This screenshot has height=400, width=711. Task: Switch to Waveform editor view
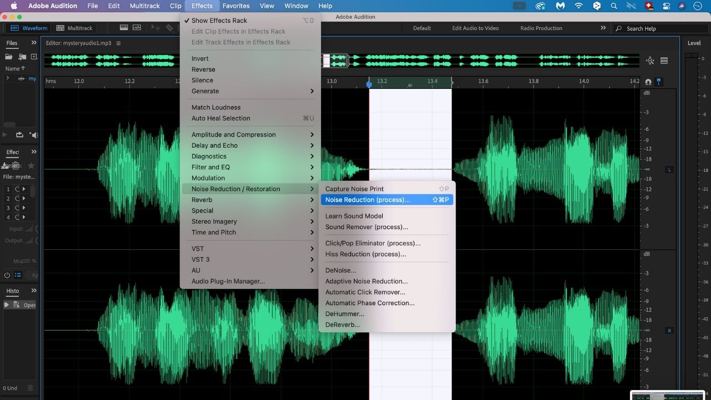point(29,28)
